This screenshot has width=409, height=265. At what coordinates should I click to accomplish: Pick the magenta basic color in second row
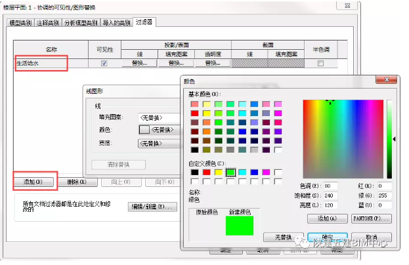[x=278, y=113]
